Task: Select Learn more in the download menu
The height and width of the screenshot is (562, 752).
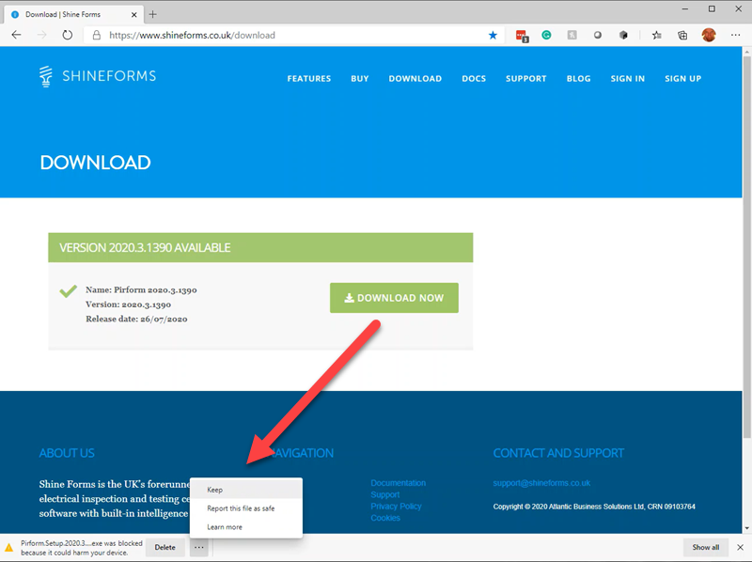Action: (x=225, y=527)
